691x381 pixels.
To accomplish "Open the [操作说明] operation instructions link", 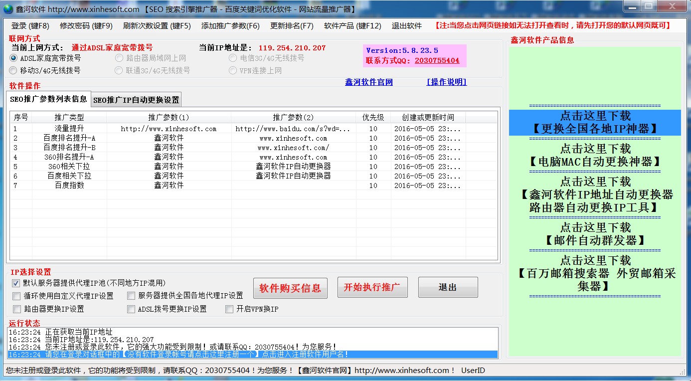I will coord(446,82).
